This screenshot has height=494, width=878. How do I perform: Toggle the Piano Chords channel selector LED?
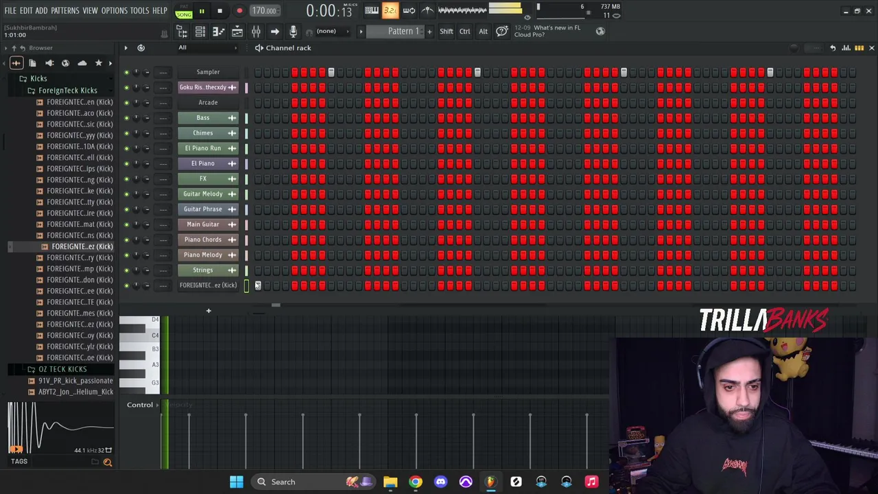246,239
